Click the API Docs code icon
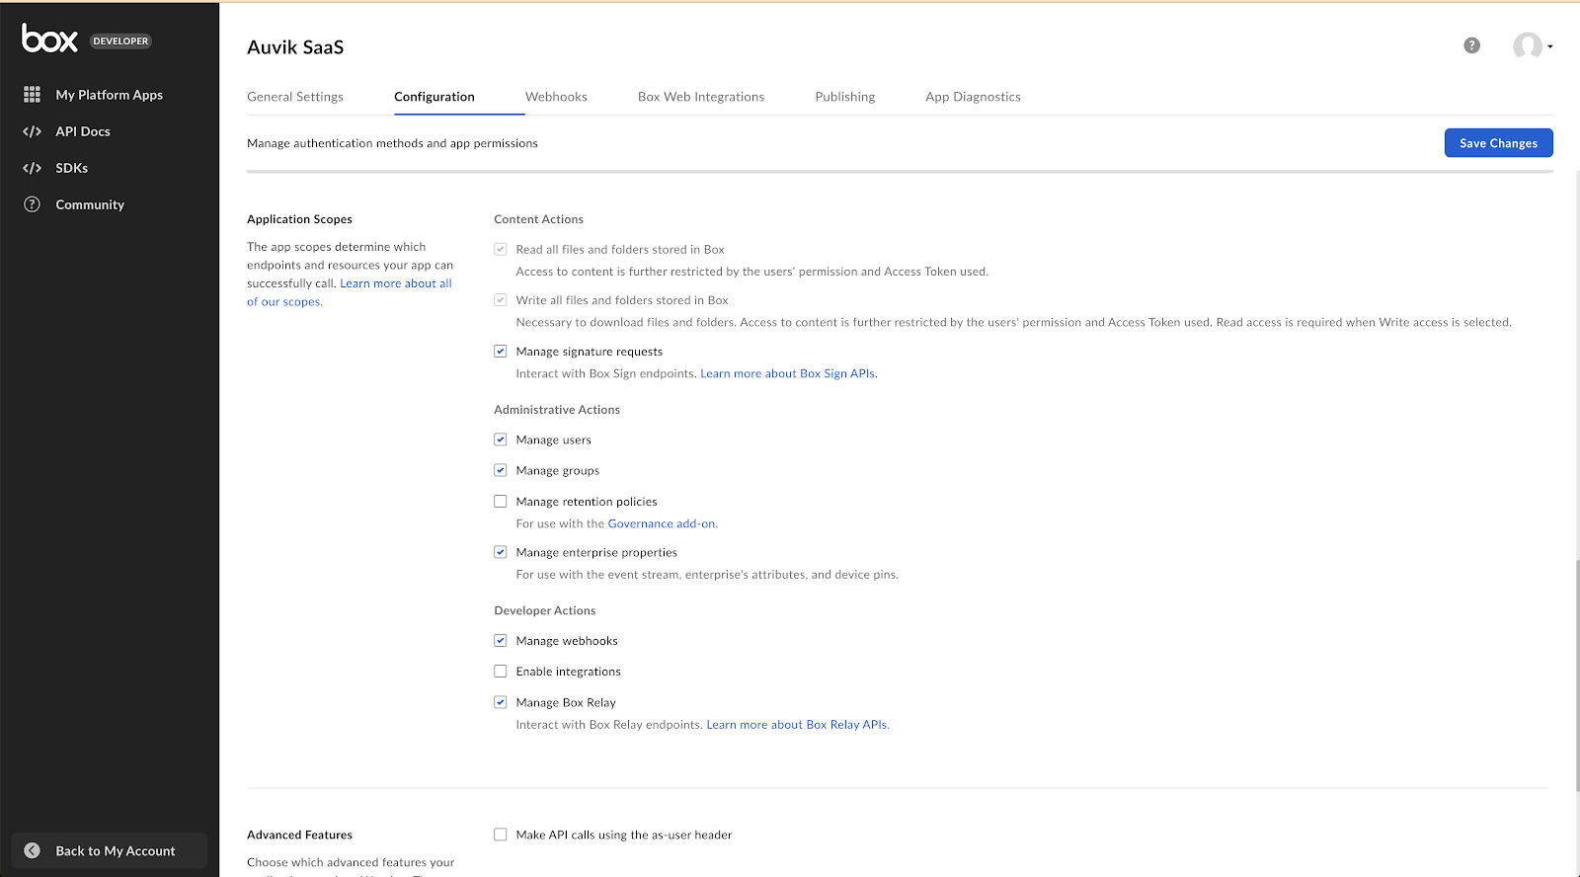Image resolution: width=1580 pixels, height=877 pixels. (33, 131)
